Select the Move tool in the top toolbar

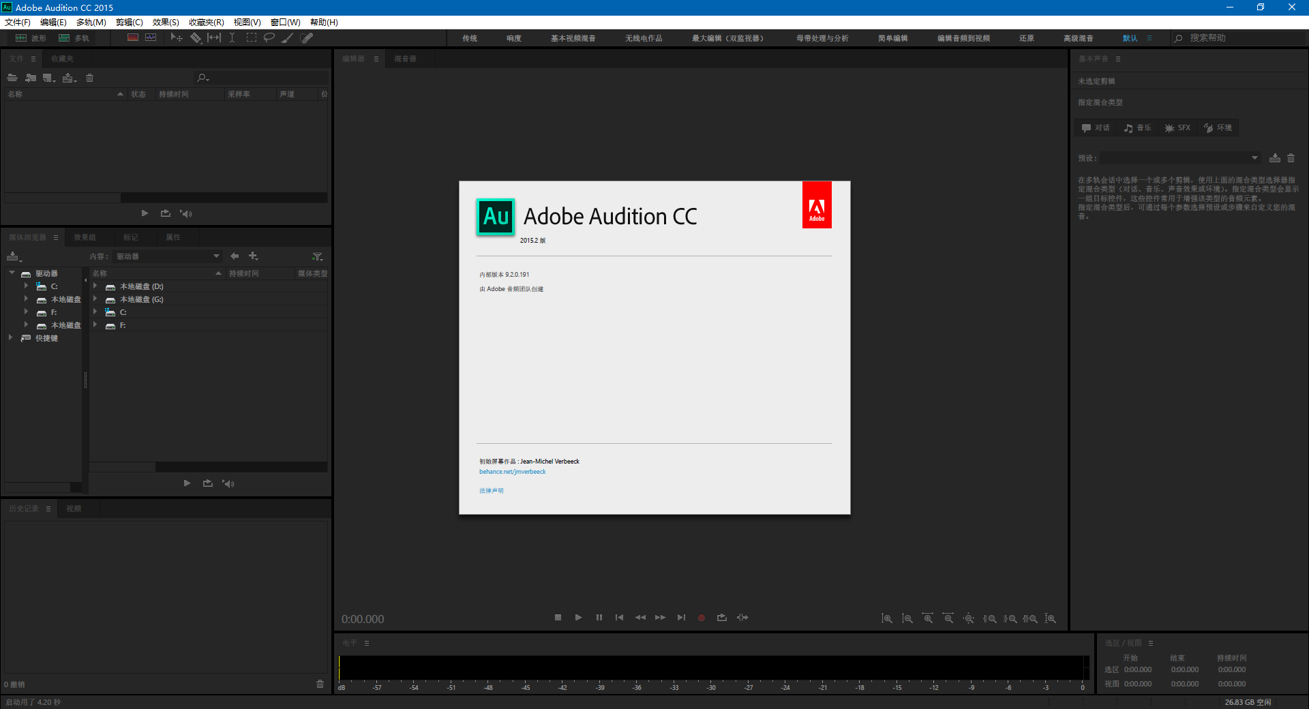pyautogui.click(x=176, y=38)
